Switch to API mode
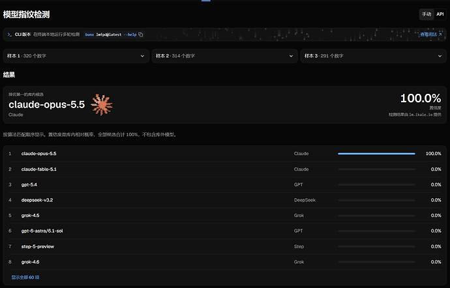The height and width of the screenshot is (288, 450). click(440, 14)
